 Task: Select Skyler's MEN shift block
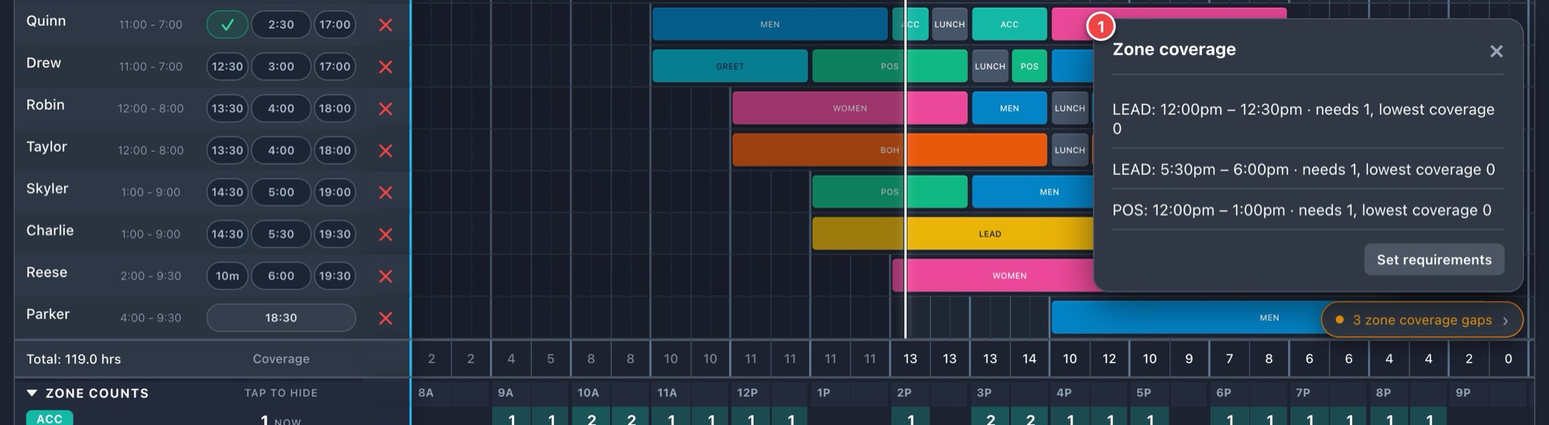[1032, 192]
